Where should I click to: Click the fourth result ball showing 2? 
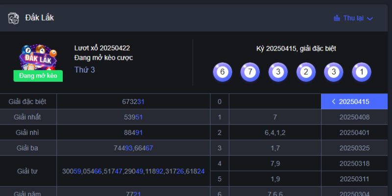pyautogui.click(x=306, y=72)
